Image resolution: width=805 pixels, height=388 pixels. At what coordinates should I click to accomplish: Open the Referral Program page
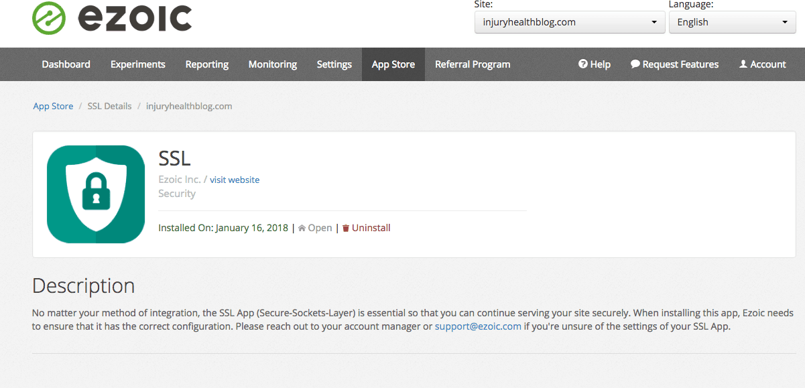(473, 64)
